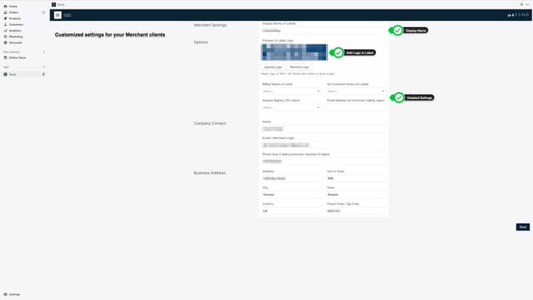Click the Display Name on Label field
Viewport: 533px width, 300px height.
[x=324, y=31]
